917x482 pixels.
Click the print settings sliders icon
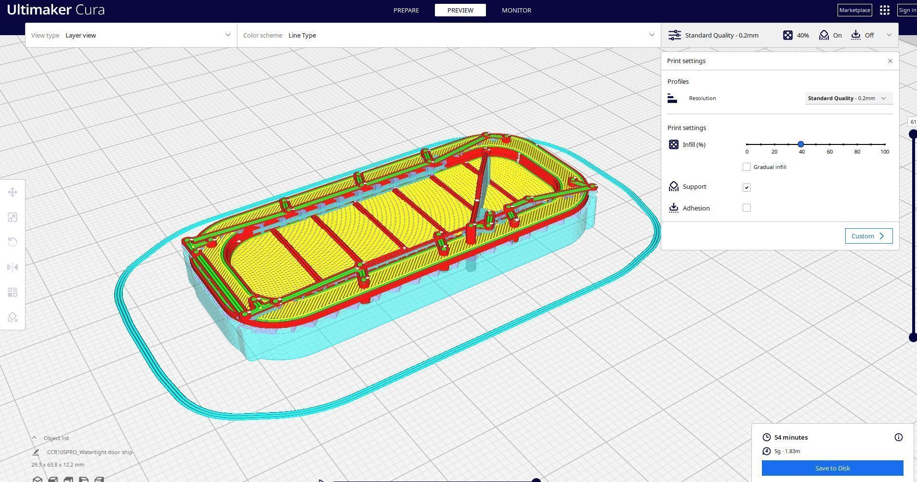click(x=675, y=35)
